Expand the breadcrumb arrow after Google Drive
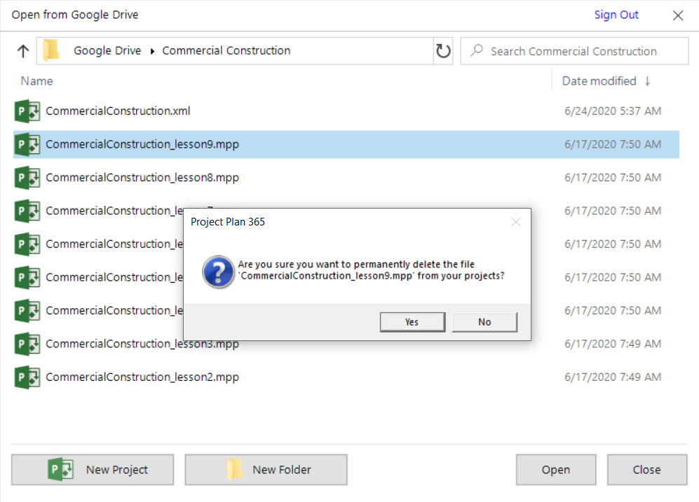The image size is (699, 502). click(x=152, y=51)
